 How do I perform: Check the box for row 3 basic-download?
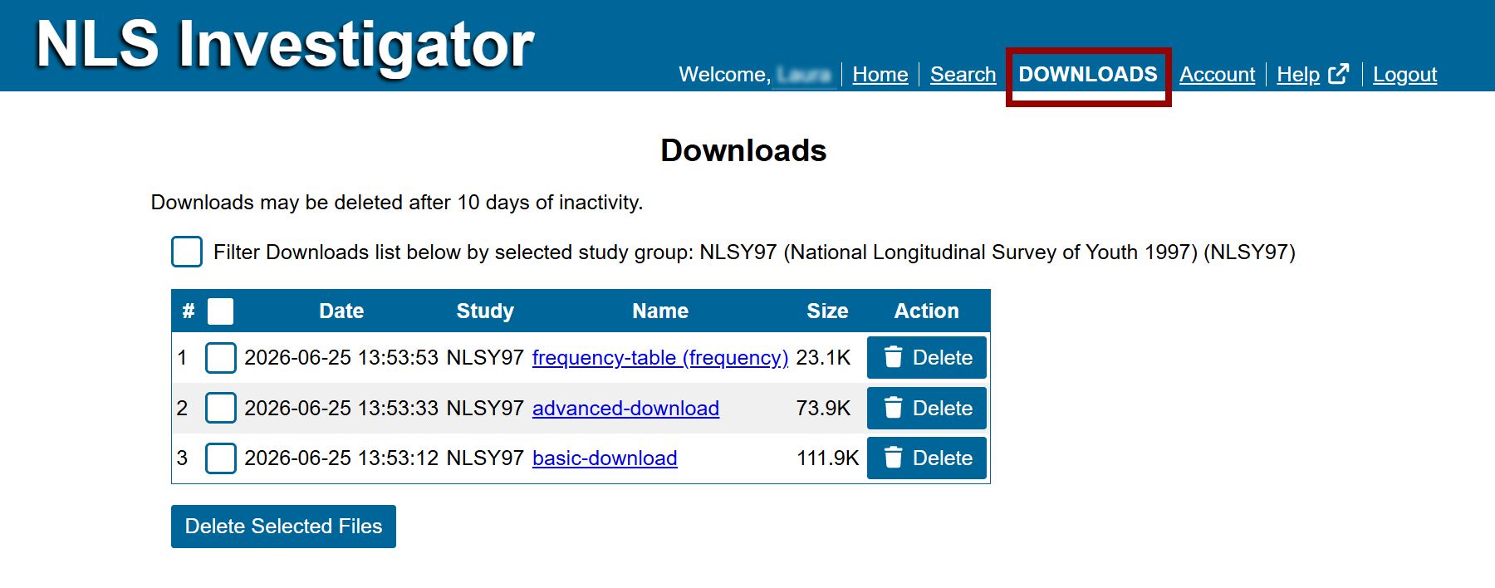point(220,458)
